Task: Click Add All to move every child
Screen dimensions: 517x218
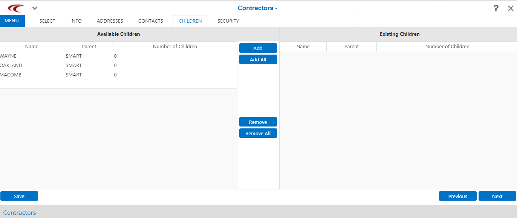Action: (258, 59)
